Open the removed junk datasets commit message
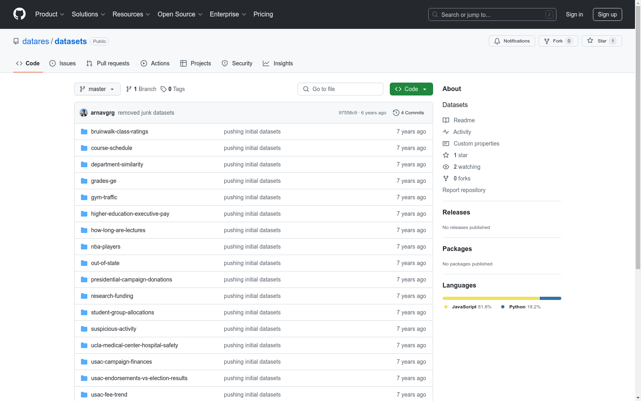Image resolution: width=641 pixels, height=401 pixels. coord(146,113)
